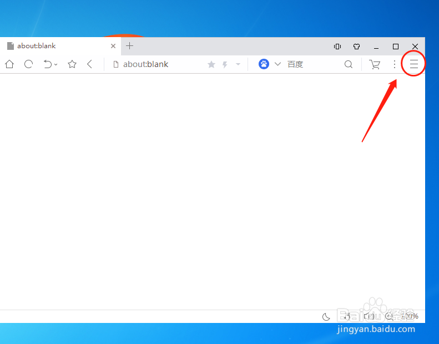Click the magnifier search button
Image resolution: width=439 pixels, height=344 pixels.
[x=349, y=64]
